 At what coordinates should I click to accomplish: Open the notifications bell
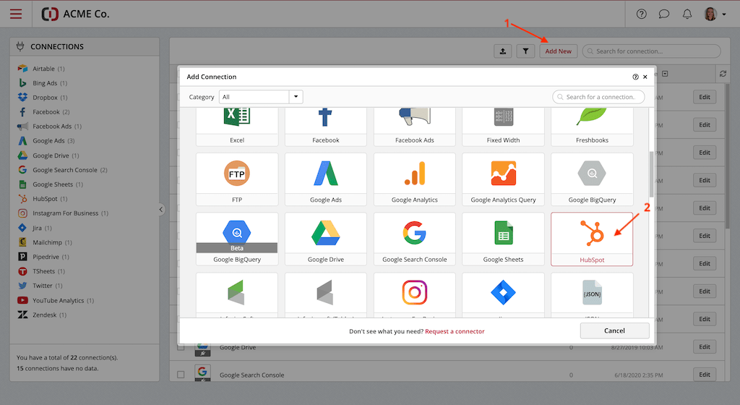pos(687,14)
